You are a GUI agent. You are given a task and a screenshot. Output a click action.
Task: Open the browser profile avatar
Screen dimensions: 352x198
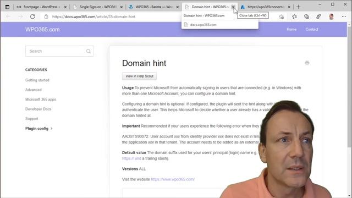coord(331,16)
